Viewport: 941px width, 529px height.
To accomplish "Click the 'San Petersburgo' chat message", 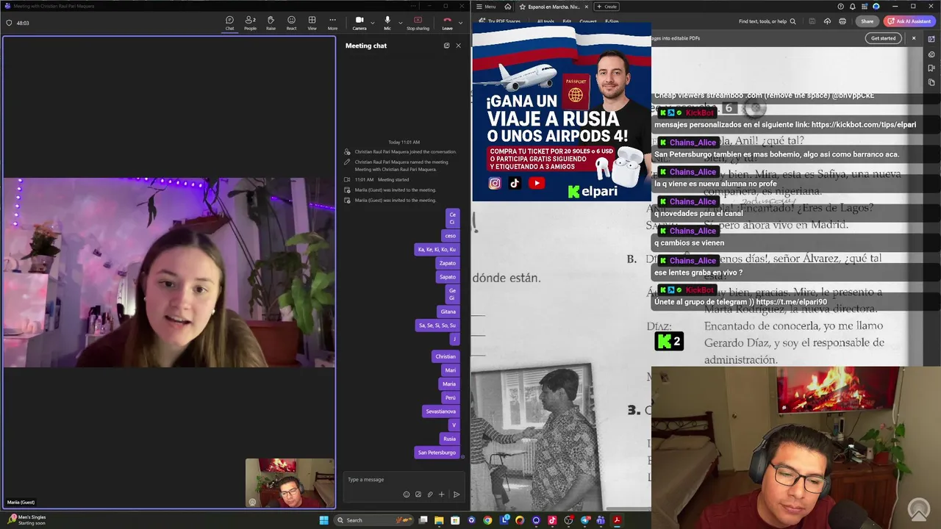I will coord(437,453).
